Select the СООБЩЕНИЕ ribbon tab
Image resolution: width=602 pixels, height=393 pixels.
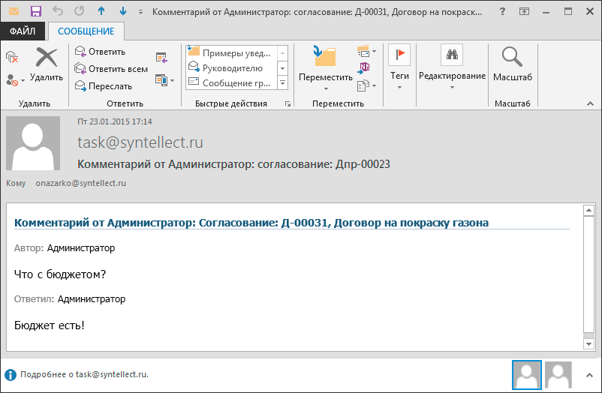[86, 31]
